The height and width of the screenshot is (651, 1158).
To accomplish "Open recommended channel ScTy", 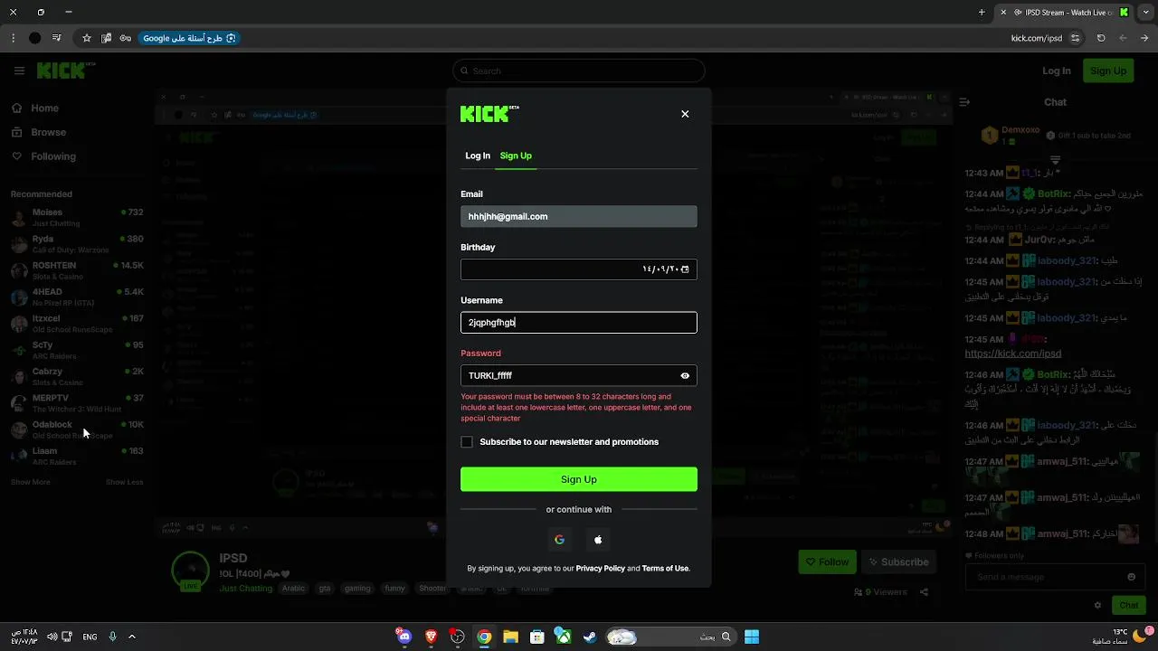I will [x=77, y=350].
